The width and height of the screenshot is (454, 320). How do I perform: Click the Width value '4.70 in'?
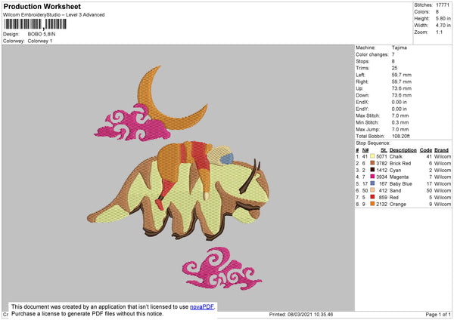(443, 26)
